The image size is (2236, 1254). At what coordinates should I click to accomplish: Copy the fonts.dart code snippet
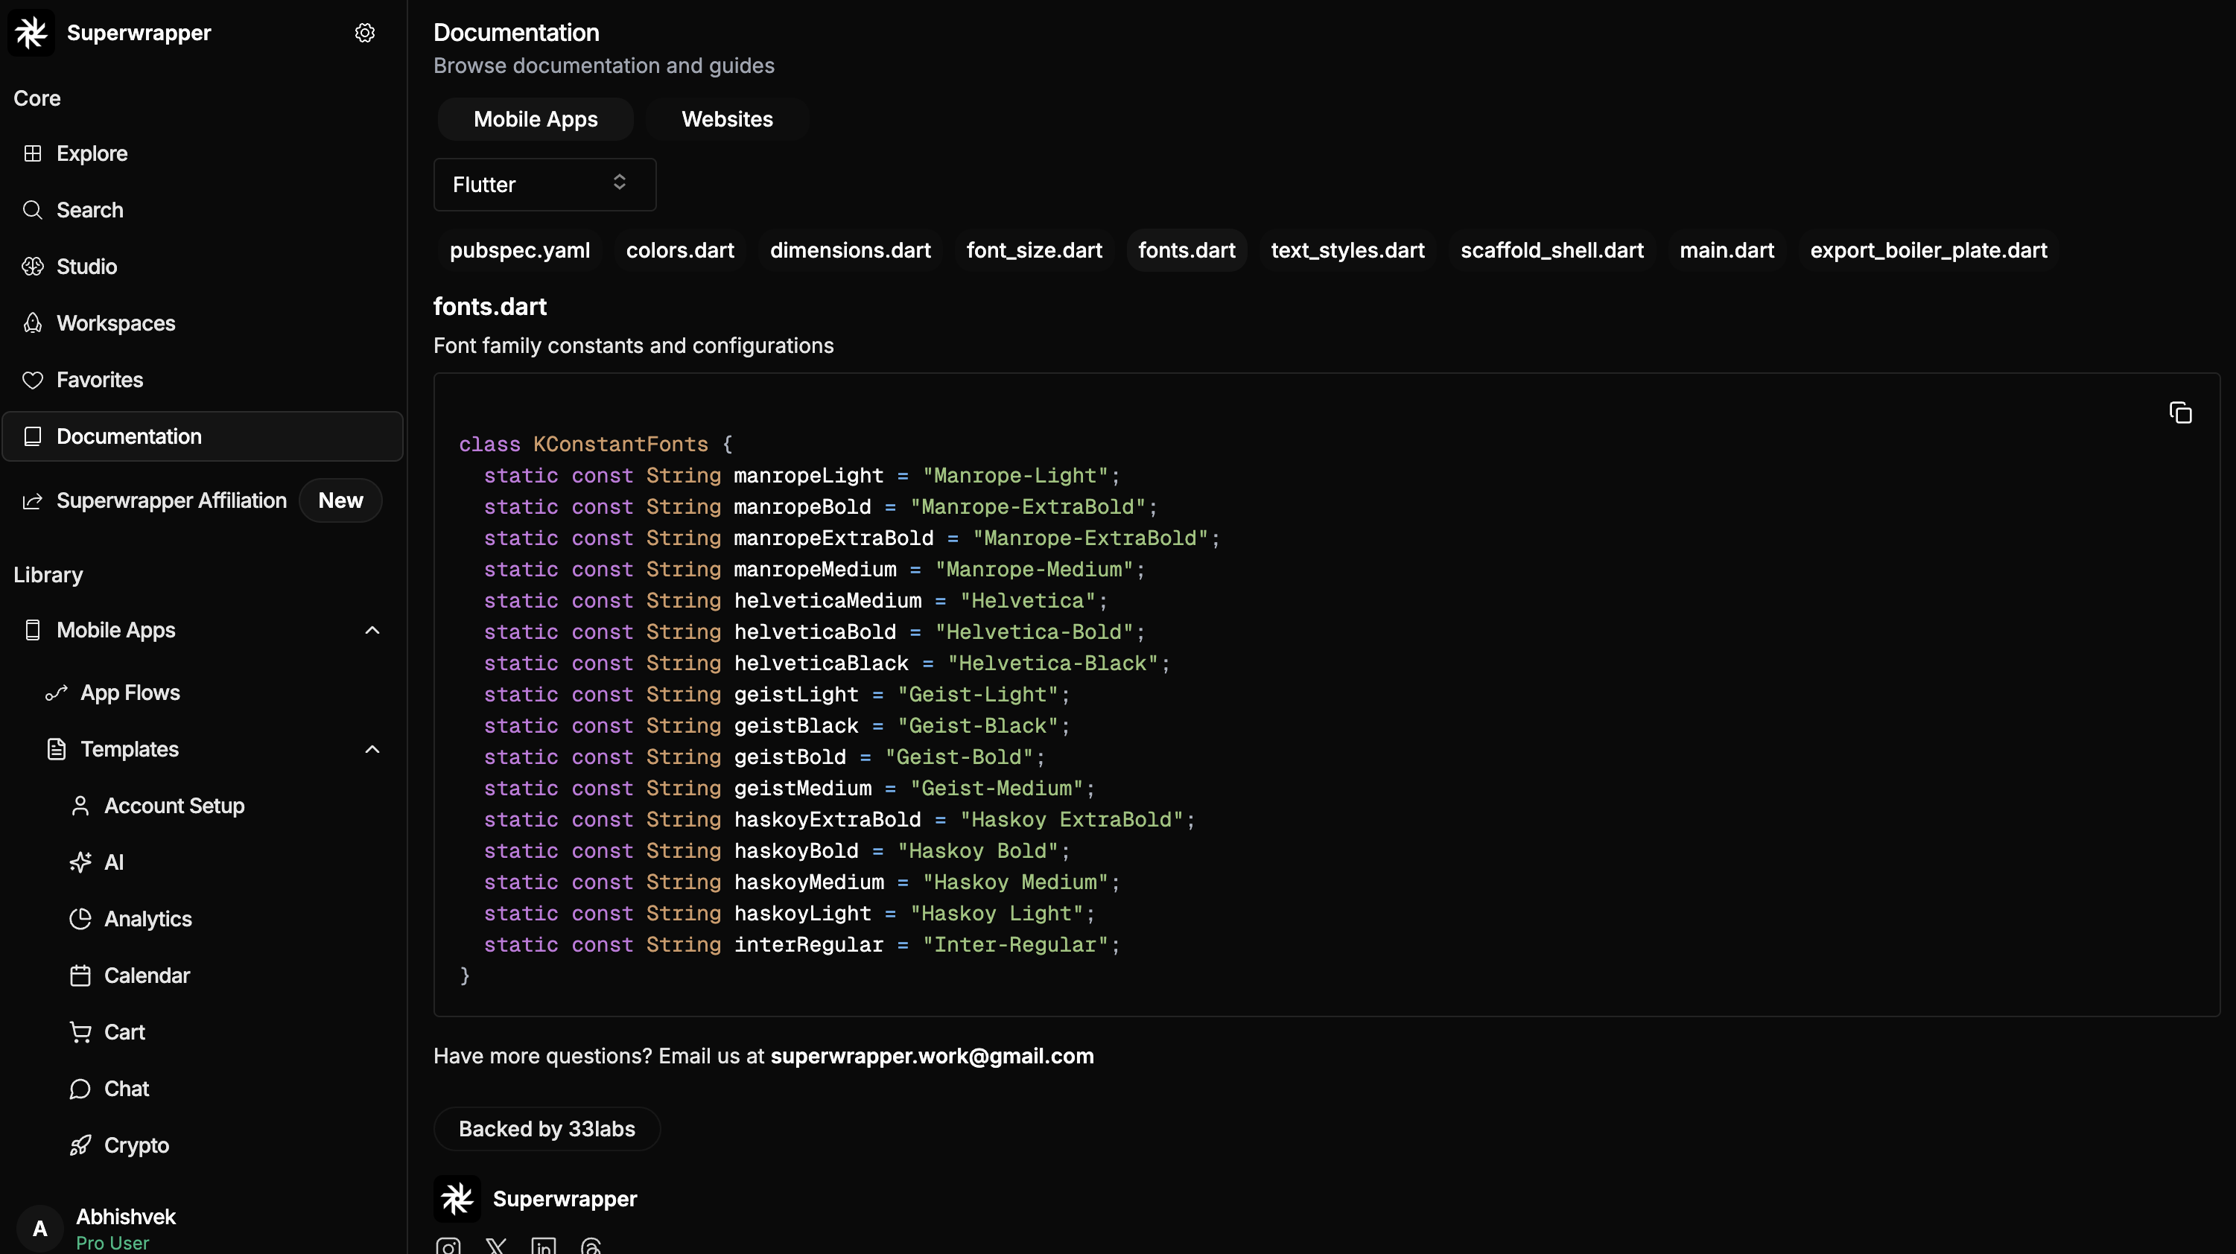click(x=2180, y=411)
